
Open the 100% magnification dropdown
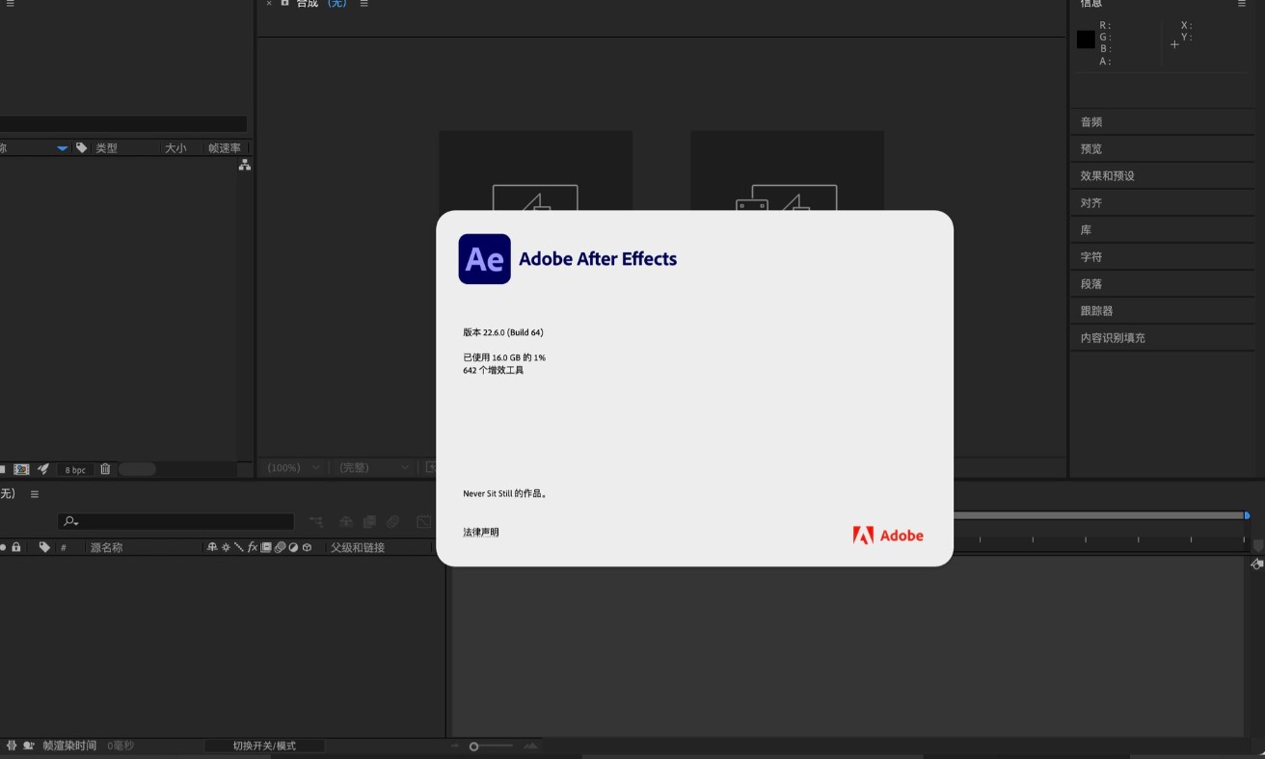point(294,467)
